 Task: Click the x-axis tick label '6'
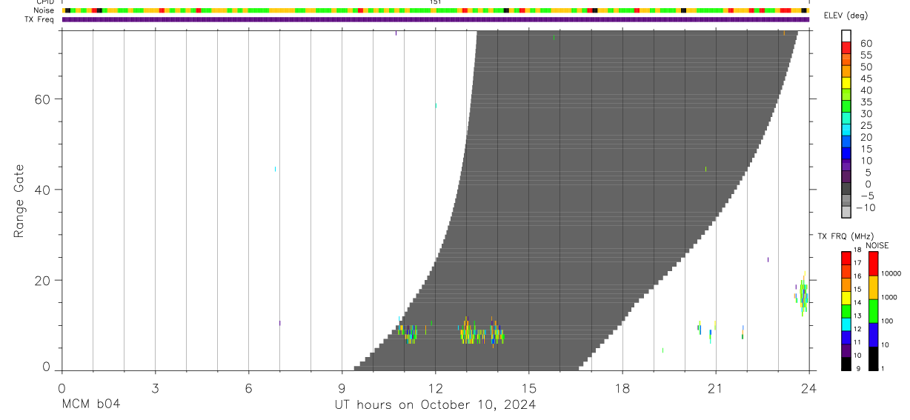248,387
